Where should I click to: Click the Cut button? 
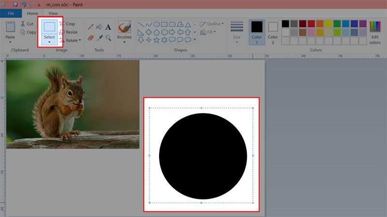coord(27,24)
